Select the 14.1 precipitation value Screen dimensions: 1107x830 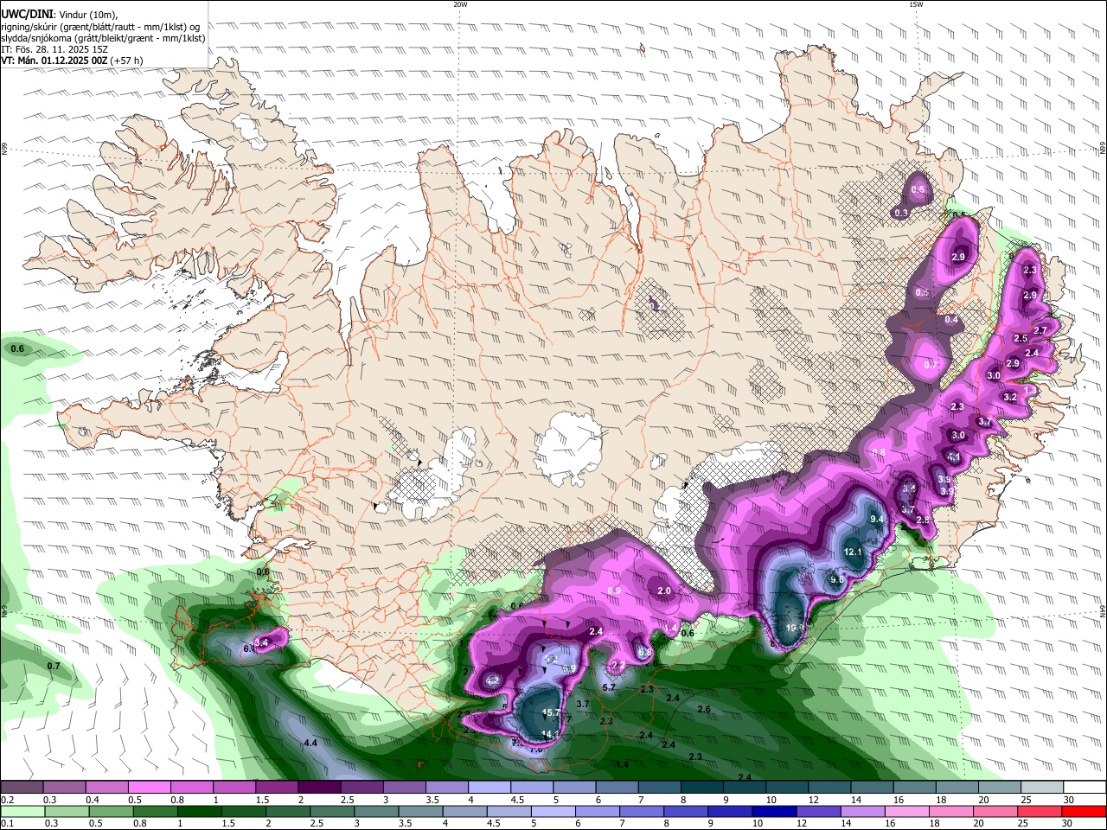tap(550, 735)
